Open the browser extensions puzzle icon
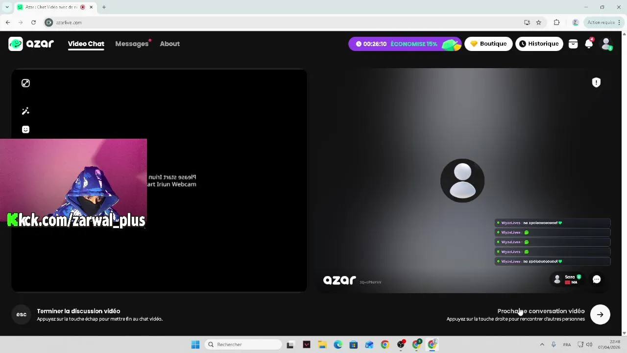This screenshot has height=353, width=627. tap(556, 22)
